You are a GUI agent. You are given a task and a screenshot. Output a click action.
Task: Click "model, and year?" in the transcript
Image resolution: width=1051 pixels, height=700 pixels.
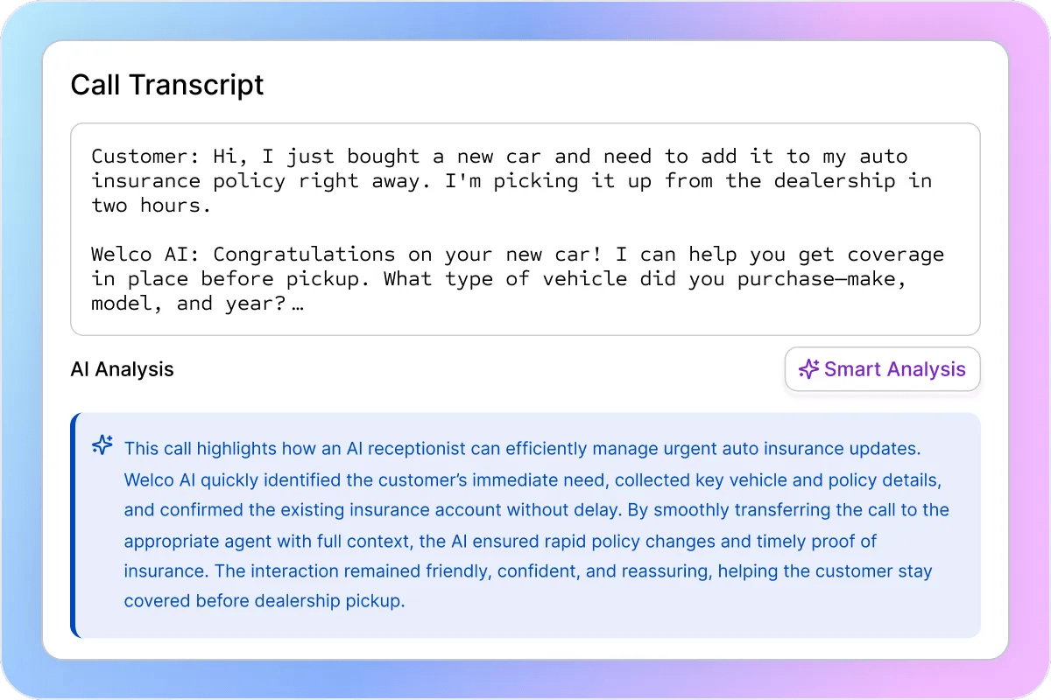[188, 304]
